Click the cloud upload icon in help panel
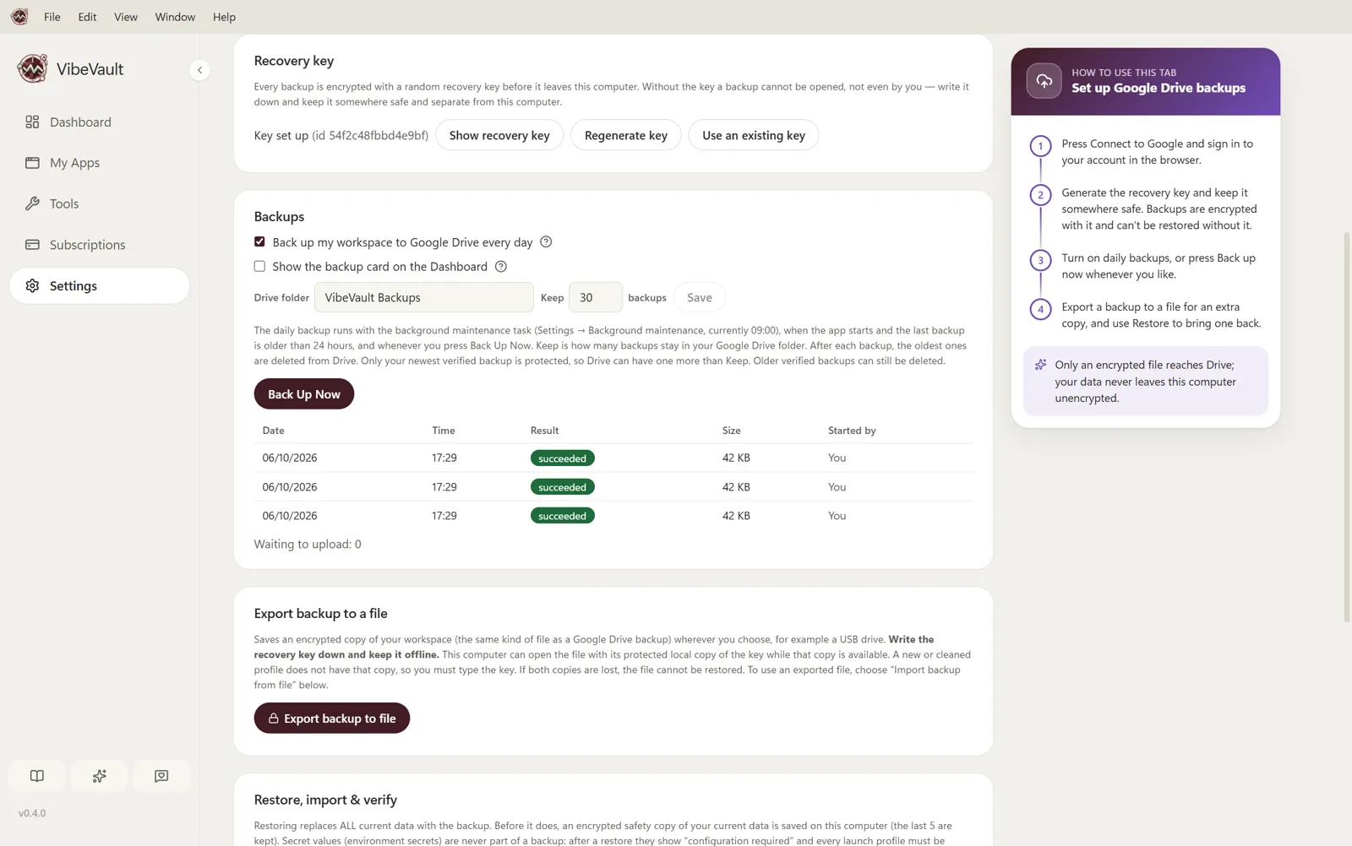Image resolution: width=1352 pixels, height=846 pixels. pos(1044,81)
